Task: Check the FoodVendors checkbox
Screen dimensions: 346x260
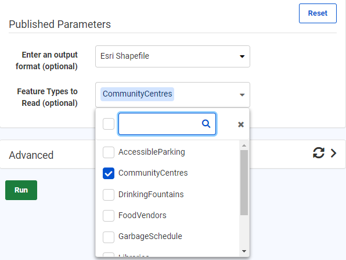Action: pyautogui.click(x=109, y=216)
